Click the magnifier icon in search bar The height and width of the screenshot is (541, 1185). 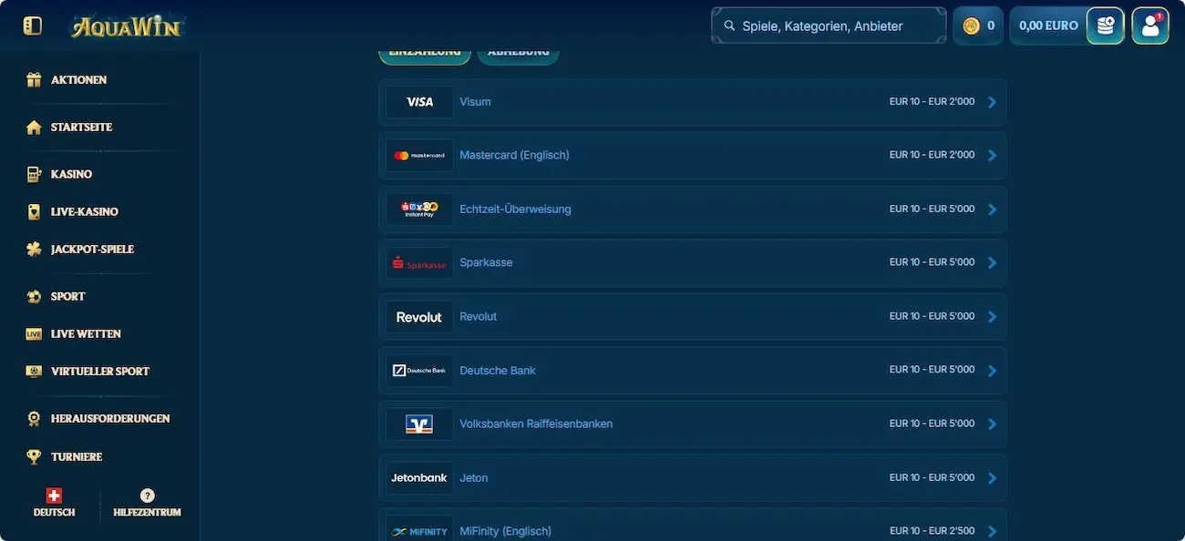coord(729,26)
